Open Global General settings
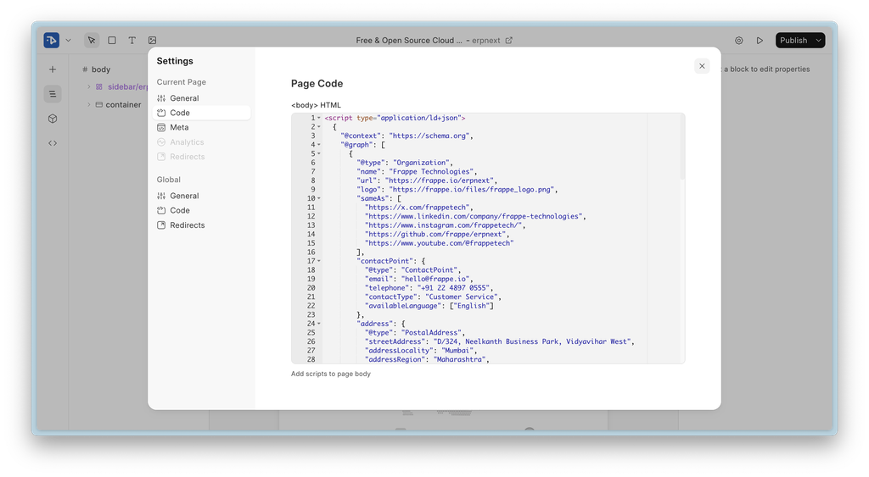 point(201,196)
